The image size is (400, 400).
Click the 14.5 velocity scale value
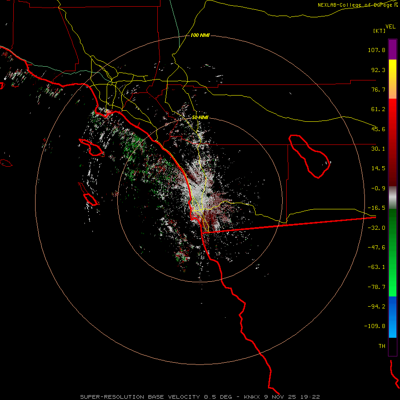pos(378,168)
